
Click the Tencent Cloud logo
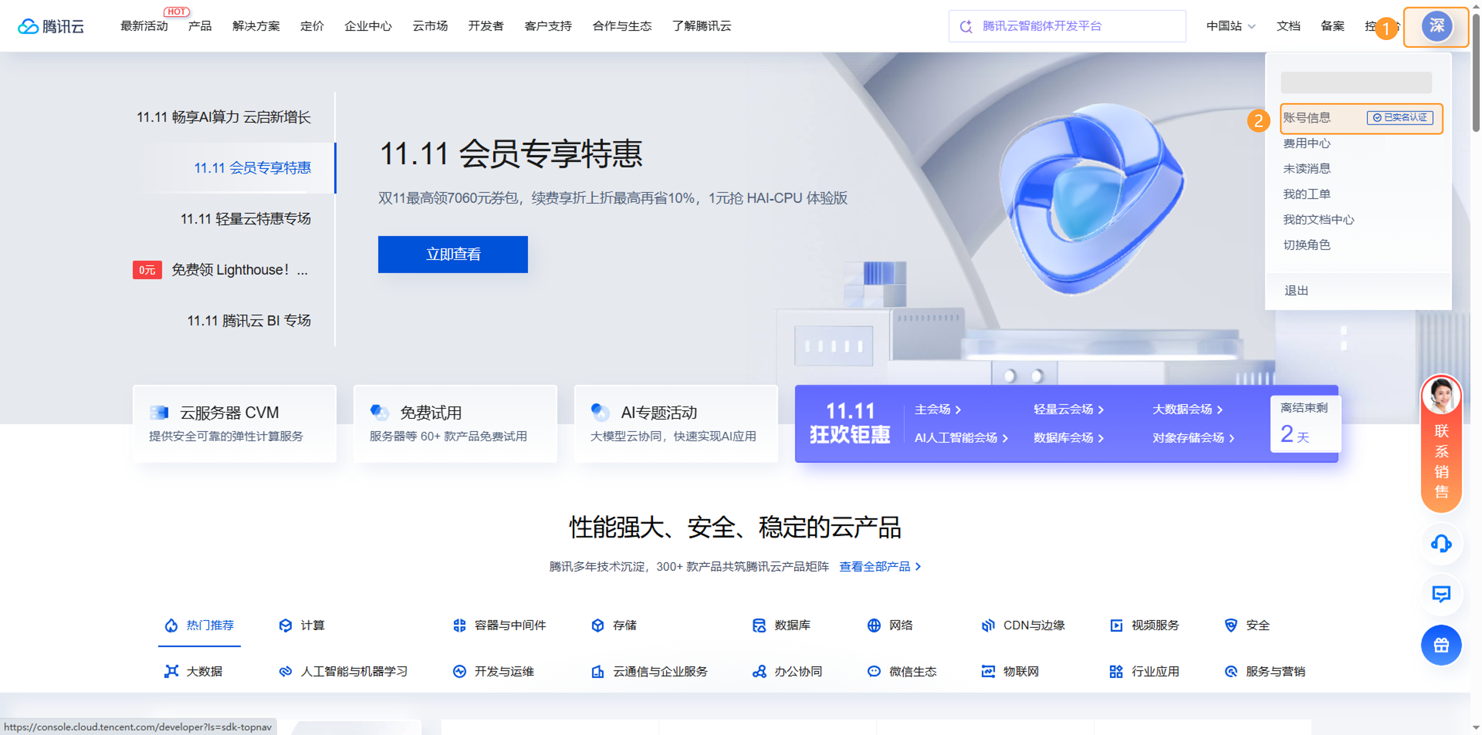(x=51, y=26)
